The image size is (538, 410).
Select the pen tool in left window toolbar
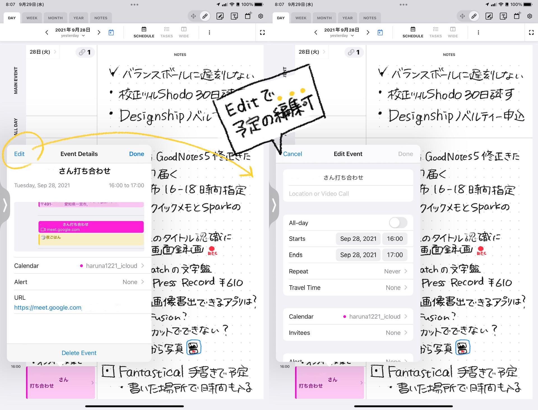click(x=205, y=16)
